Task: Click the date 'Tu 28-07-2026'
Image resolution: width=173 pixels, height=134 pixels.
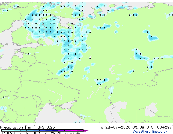Action: coord(115,127)
